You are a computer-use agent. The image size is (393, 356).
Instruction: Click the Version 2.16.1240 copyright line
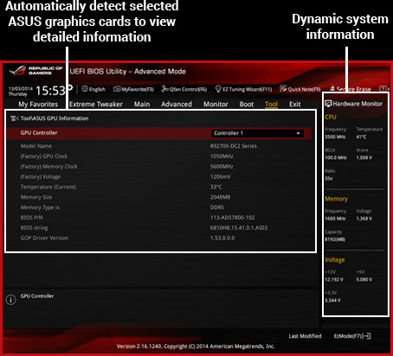[x=196, y=346]
